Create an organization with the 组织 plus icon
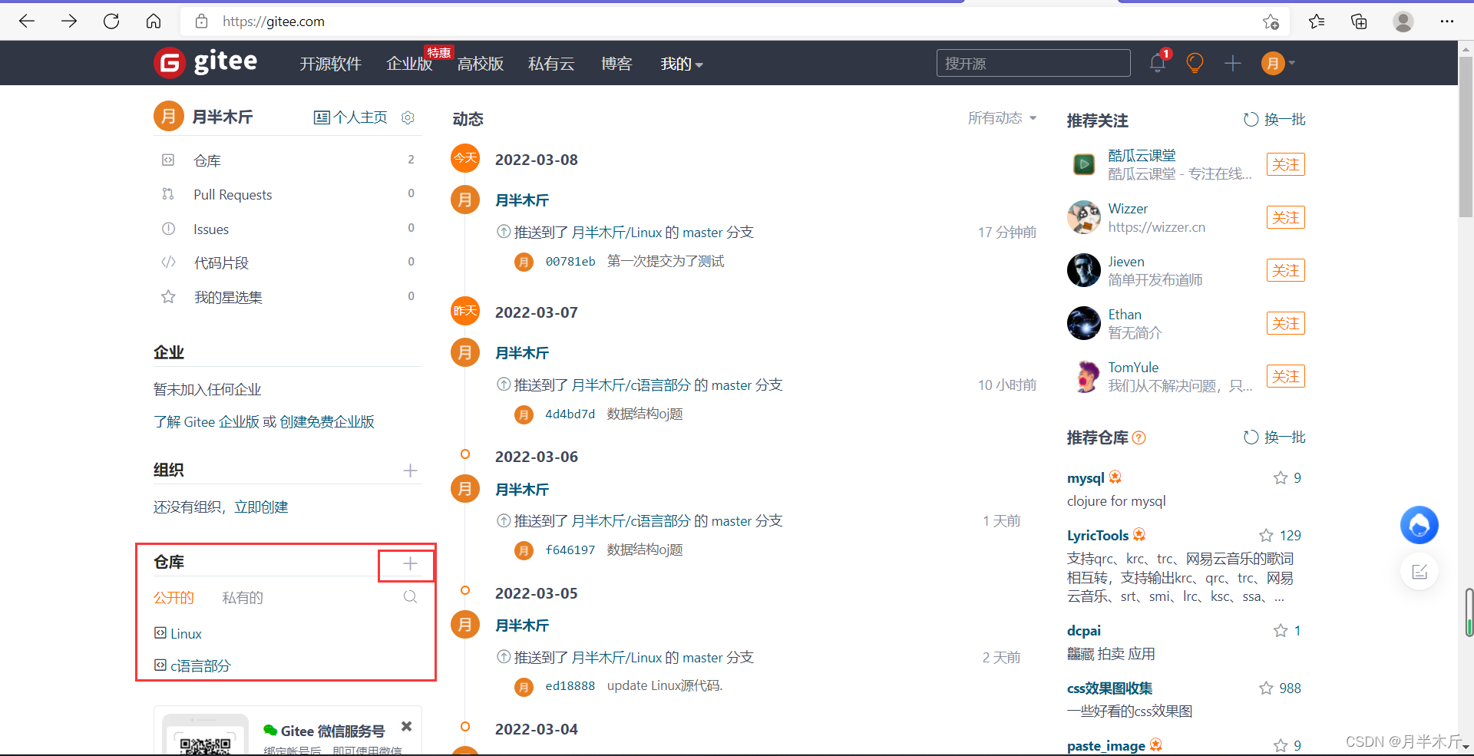The height and width of the screenshot is (756, 1474). [x=410, y=470]
